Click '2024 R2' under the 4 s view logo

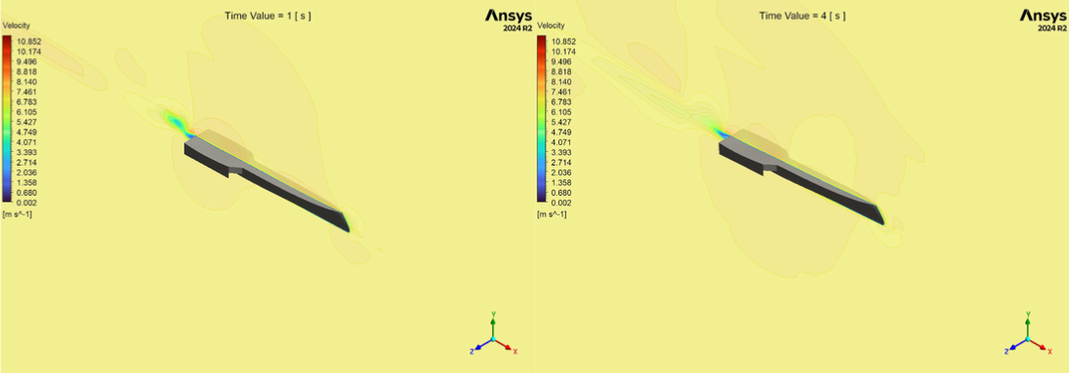coord(1053,28)
